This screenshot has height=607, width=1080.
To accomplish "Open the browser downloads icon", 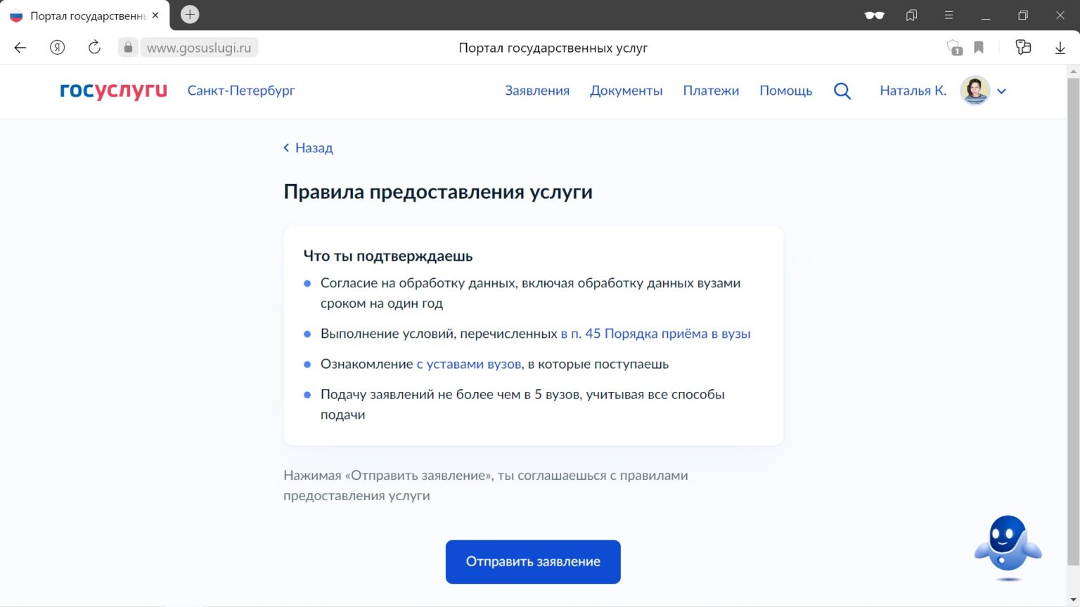I will [x=1060, y=48].
